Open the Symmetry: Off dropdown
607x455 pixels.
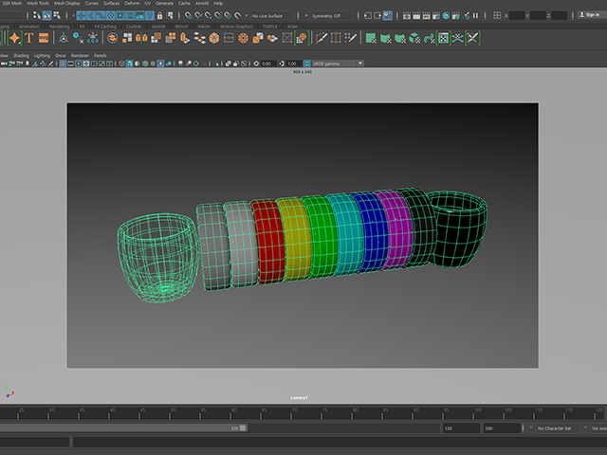[x=331, y=16]
